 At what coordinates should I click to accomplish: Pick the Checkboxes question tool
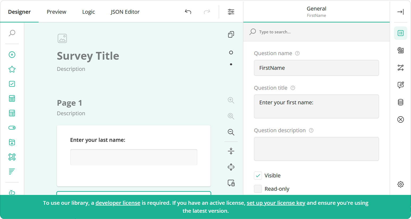point(12,84)
